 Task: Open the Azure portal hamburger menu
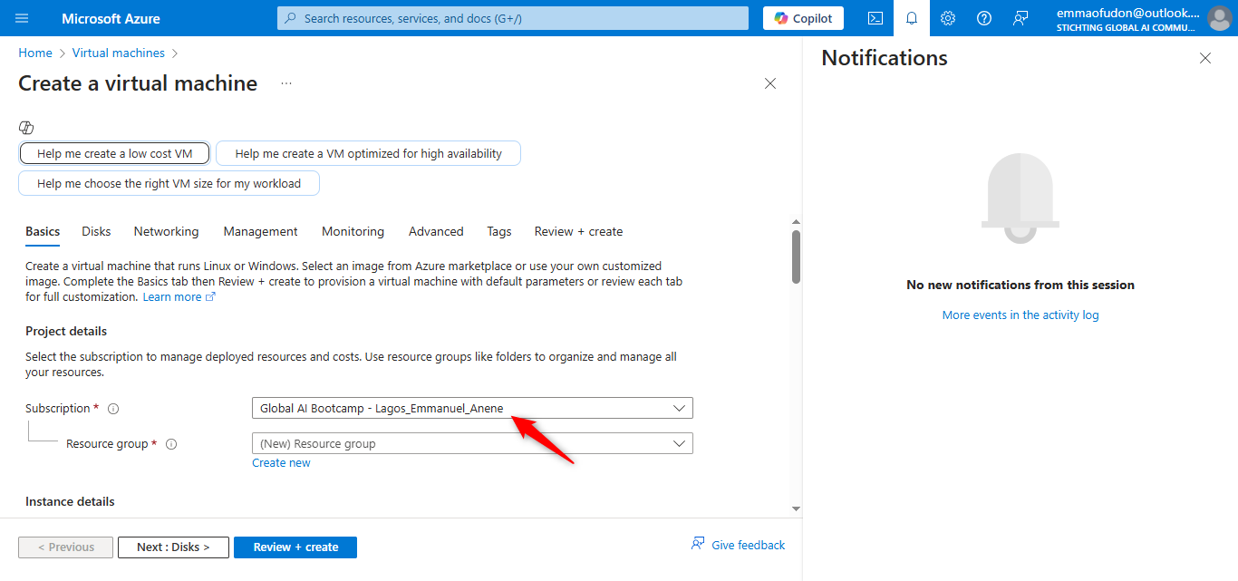[23, 18]
